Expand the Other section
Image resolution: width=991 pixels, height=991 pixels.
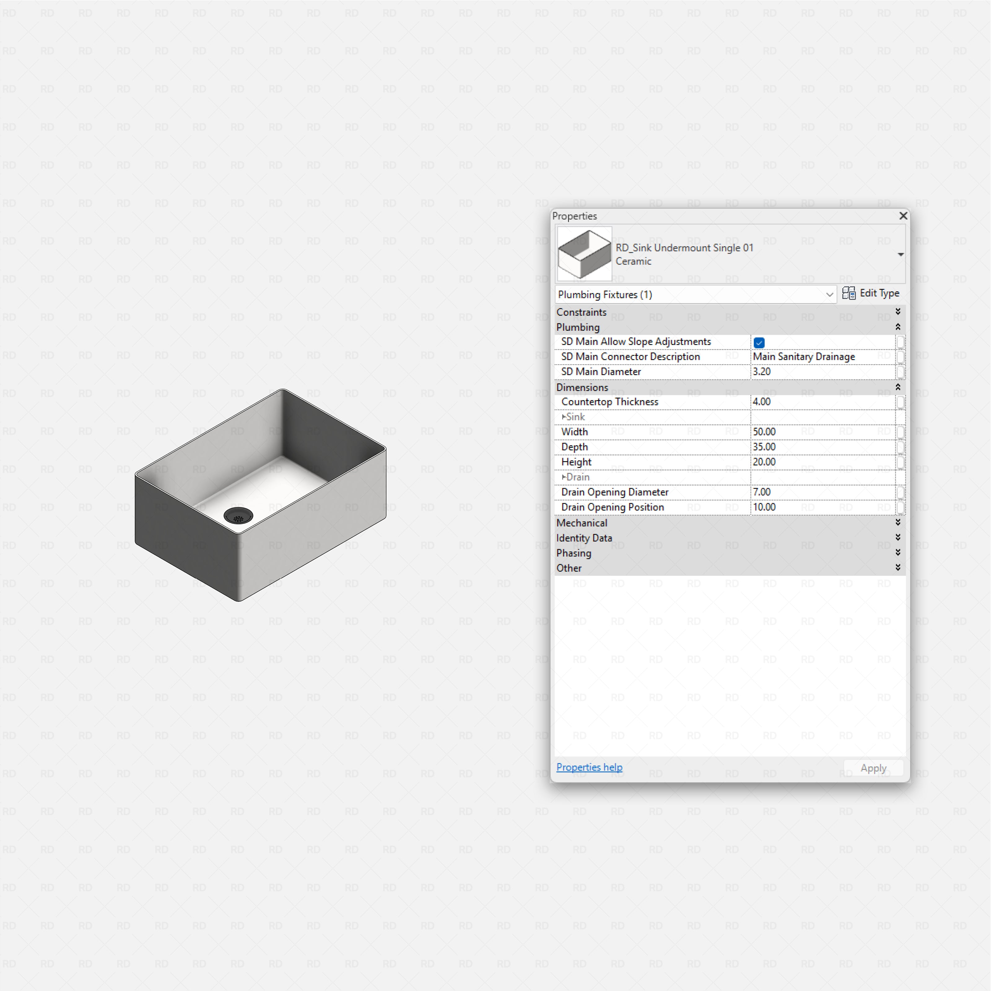click(898, 567)
